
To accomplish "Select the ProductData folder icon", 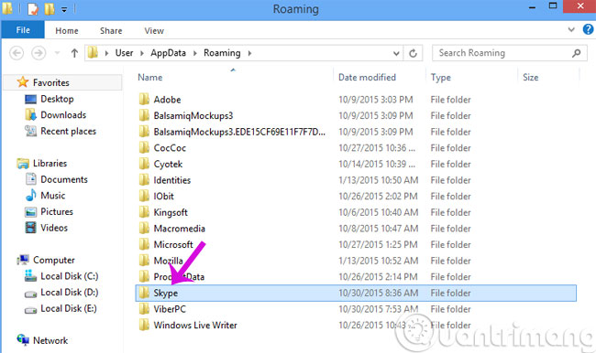I will [145, 277].
